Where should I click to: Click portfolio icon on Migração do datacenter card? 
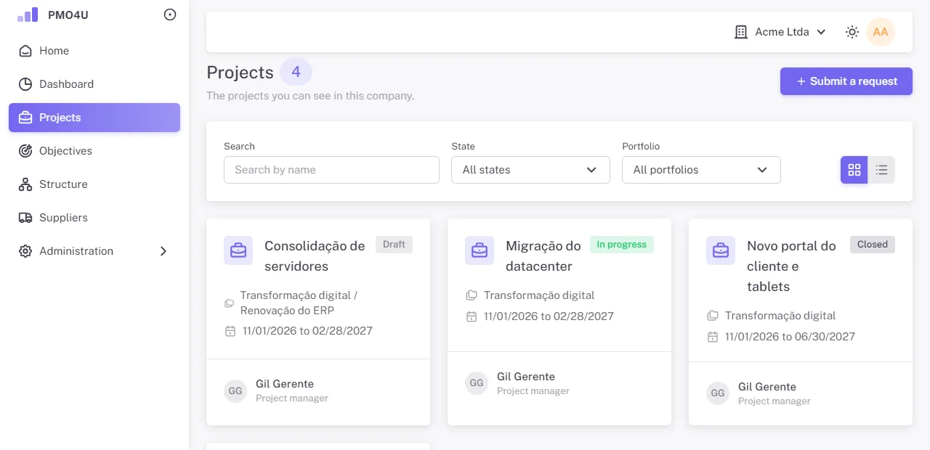(472, 295)
